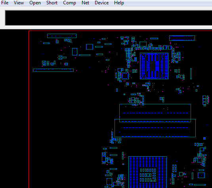The image size is (212, 188).
Task: Select the lower large BGA chip with center capacitors
Action: pyautogui.click(x=147, y=172)
